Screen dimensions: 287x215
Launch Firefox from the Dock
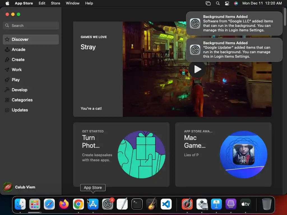pos(64,204)
